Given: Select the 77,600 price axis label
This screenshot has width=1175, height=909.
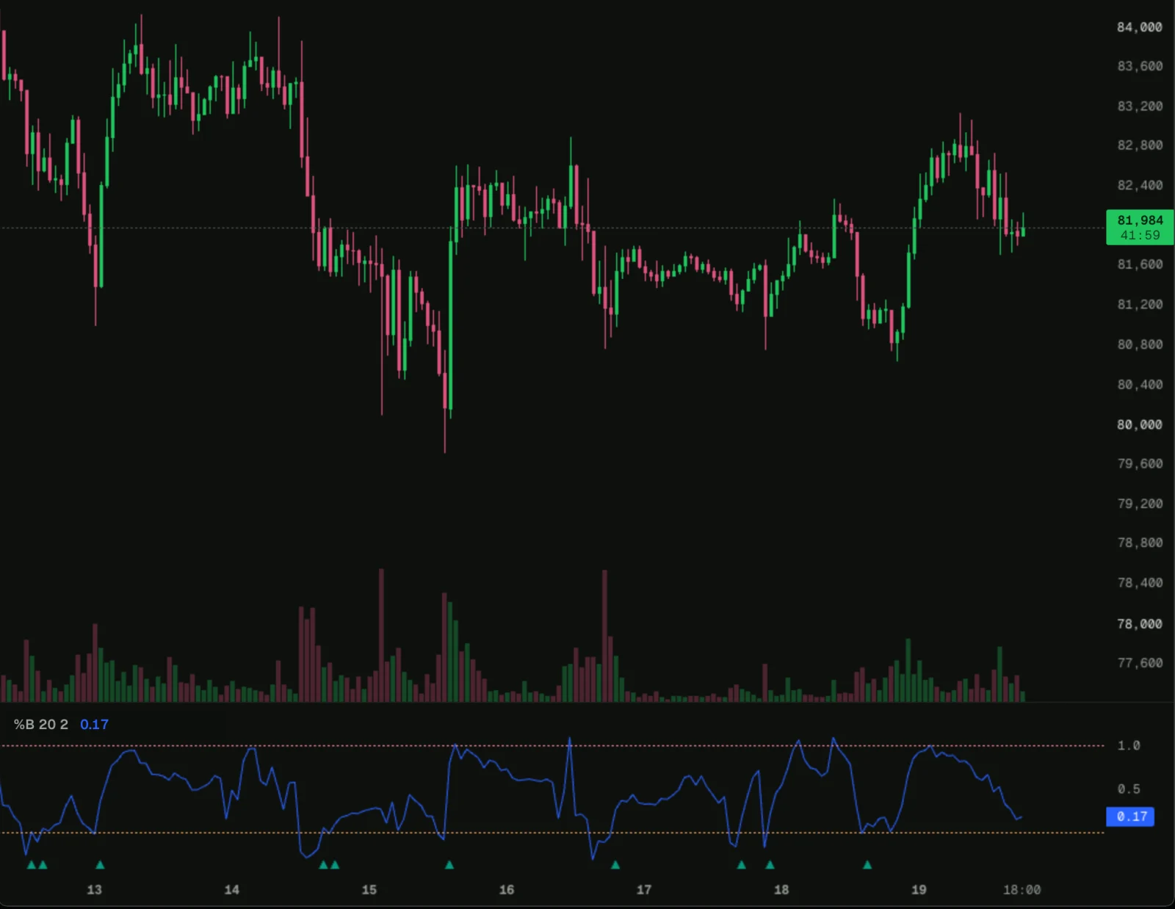Looking at the screenshot, I should (x=1140, y=663).
